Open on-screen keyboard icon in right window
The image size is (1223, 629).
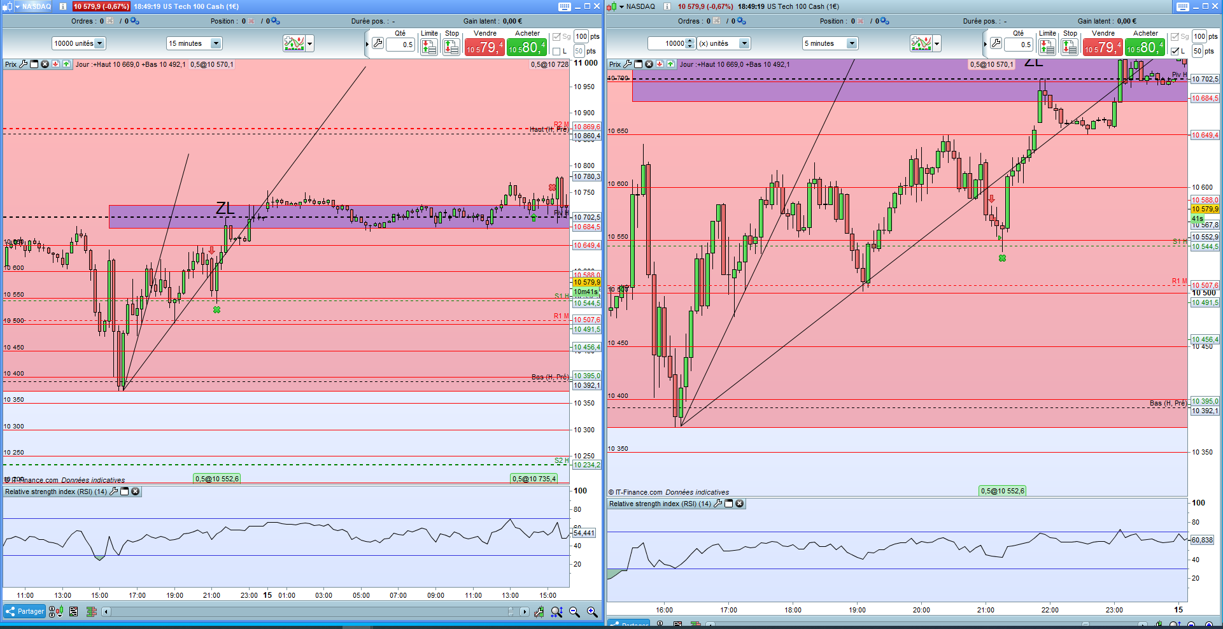[x=1183, y=6]
